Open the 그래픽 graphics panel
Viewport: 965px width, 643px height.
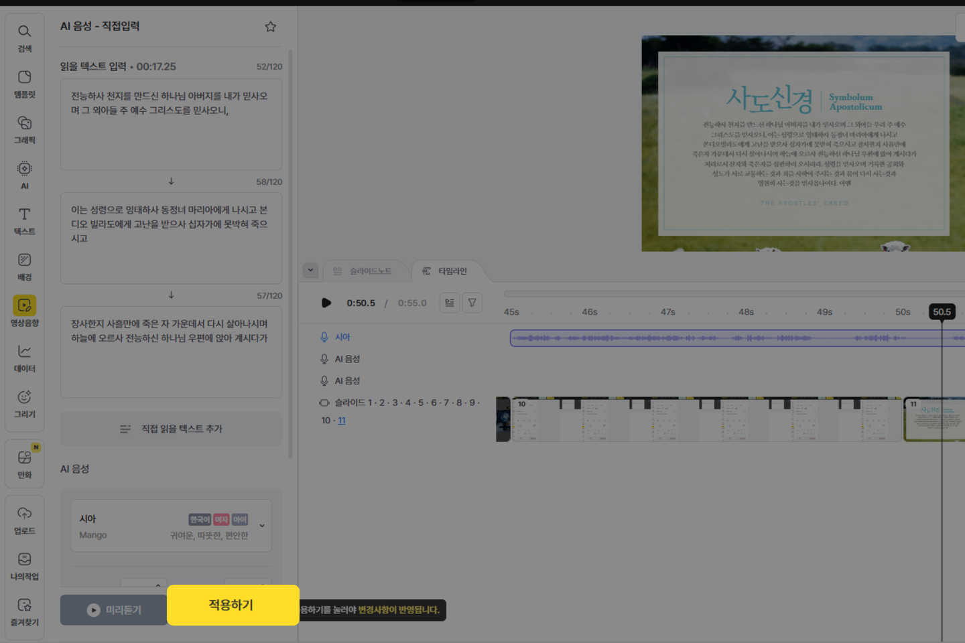[x=25, y=129]
